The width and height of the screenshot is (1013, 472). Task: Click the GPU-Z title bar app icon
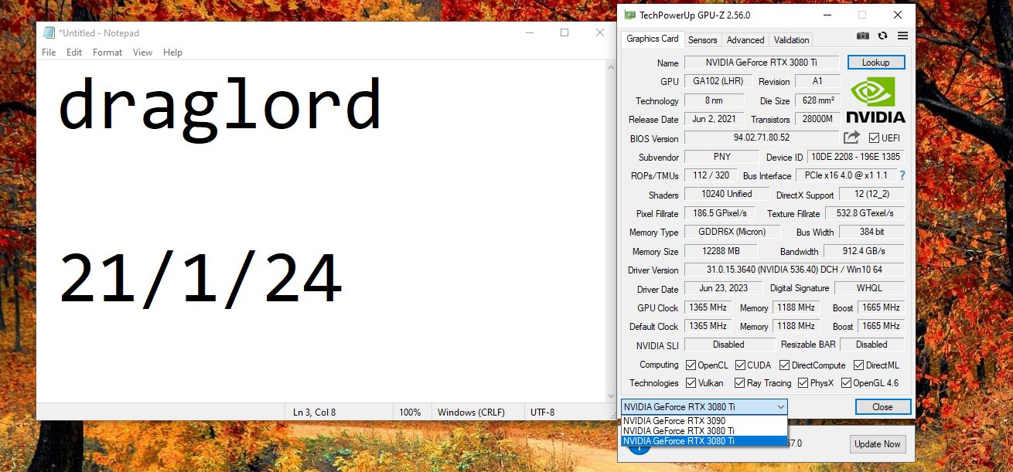(x=630, y=15)
